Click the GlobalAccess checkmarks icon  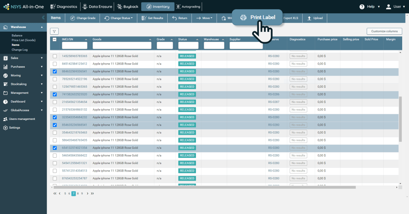pyautogui.click(x=5, y=110)
